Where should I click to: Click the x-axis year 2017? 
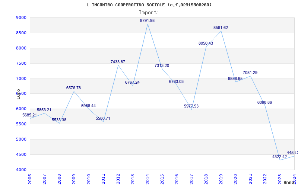191,179
